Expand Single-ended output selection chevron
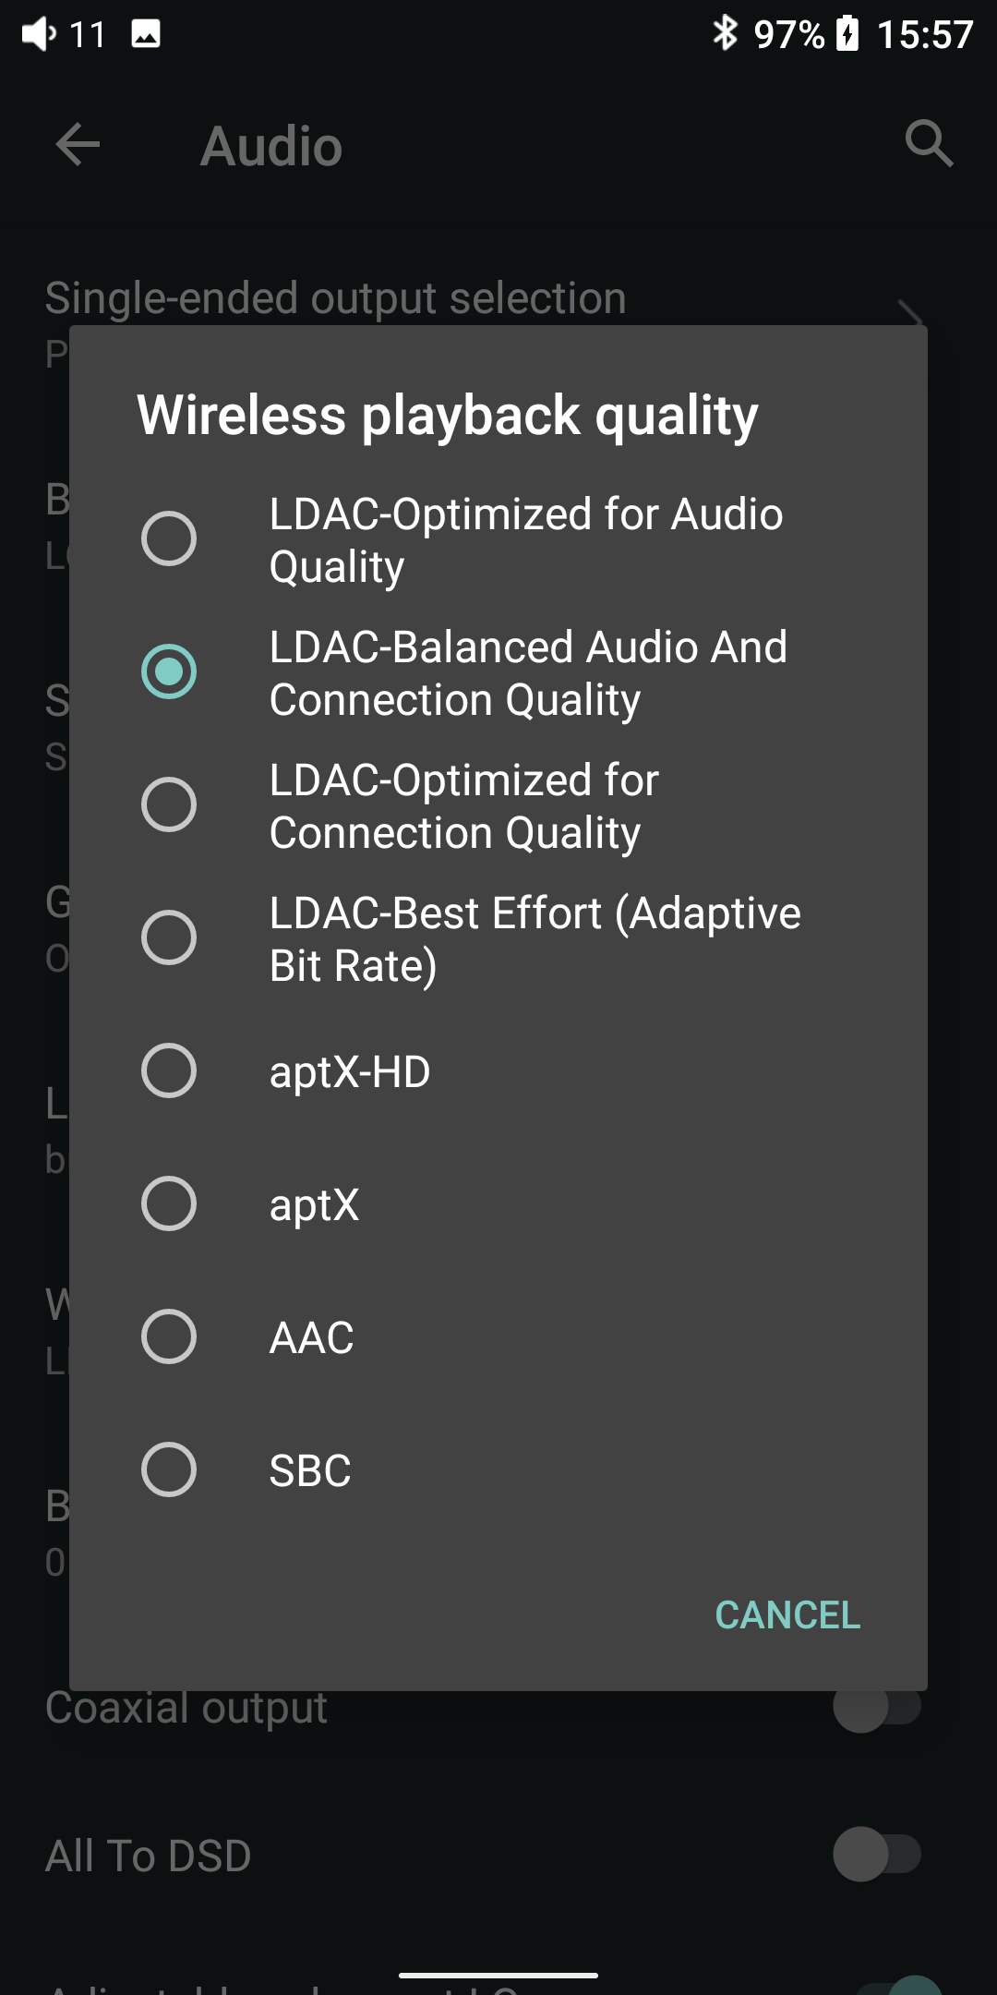Image resolution: width=997 pixels, height=1995 pixels. [910, 312]
